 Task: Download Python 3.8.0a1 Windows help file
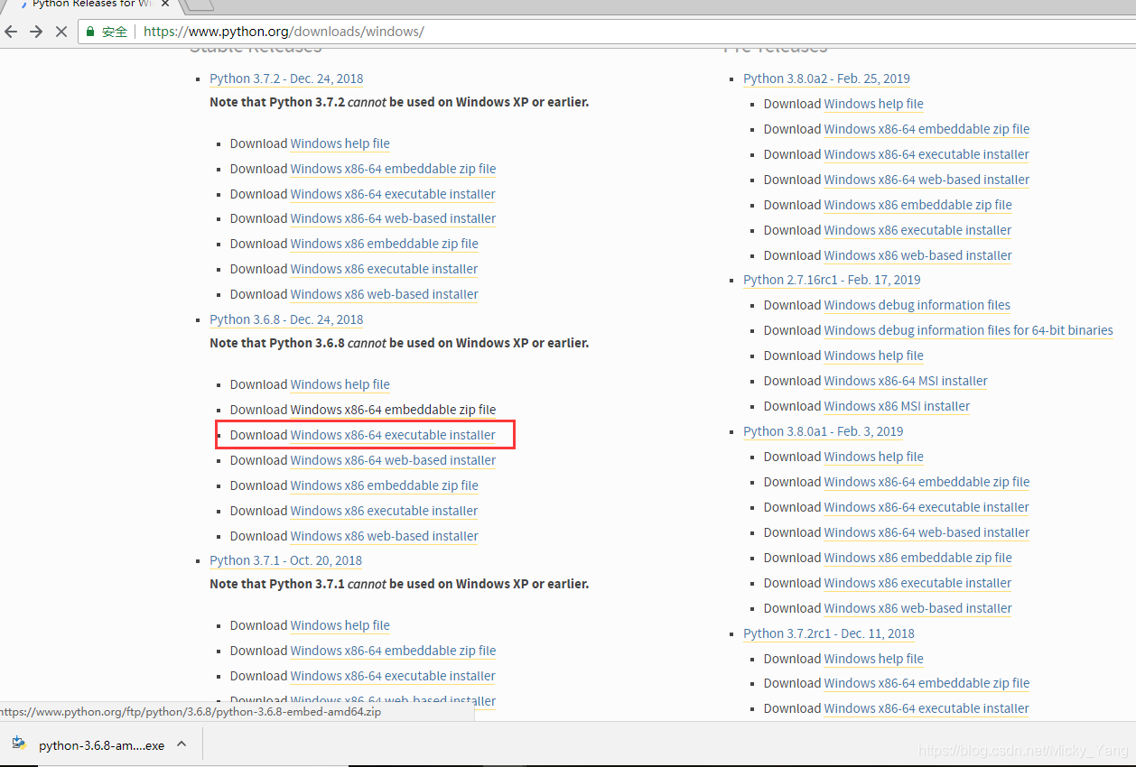(873, 457)
